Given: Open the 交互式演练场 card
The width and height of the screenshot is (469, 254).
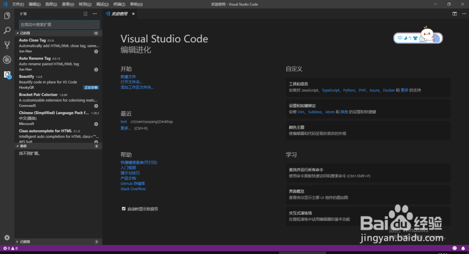Looking at the screenshot, I should (368, 216).
